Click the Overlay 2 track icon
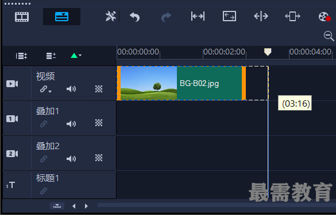 pos(12,154)
